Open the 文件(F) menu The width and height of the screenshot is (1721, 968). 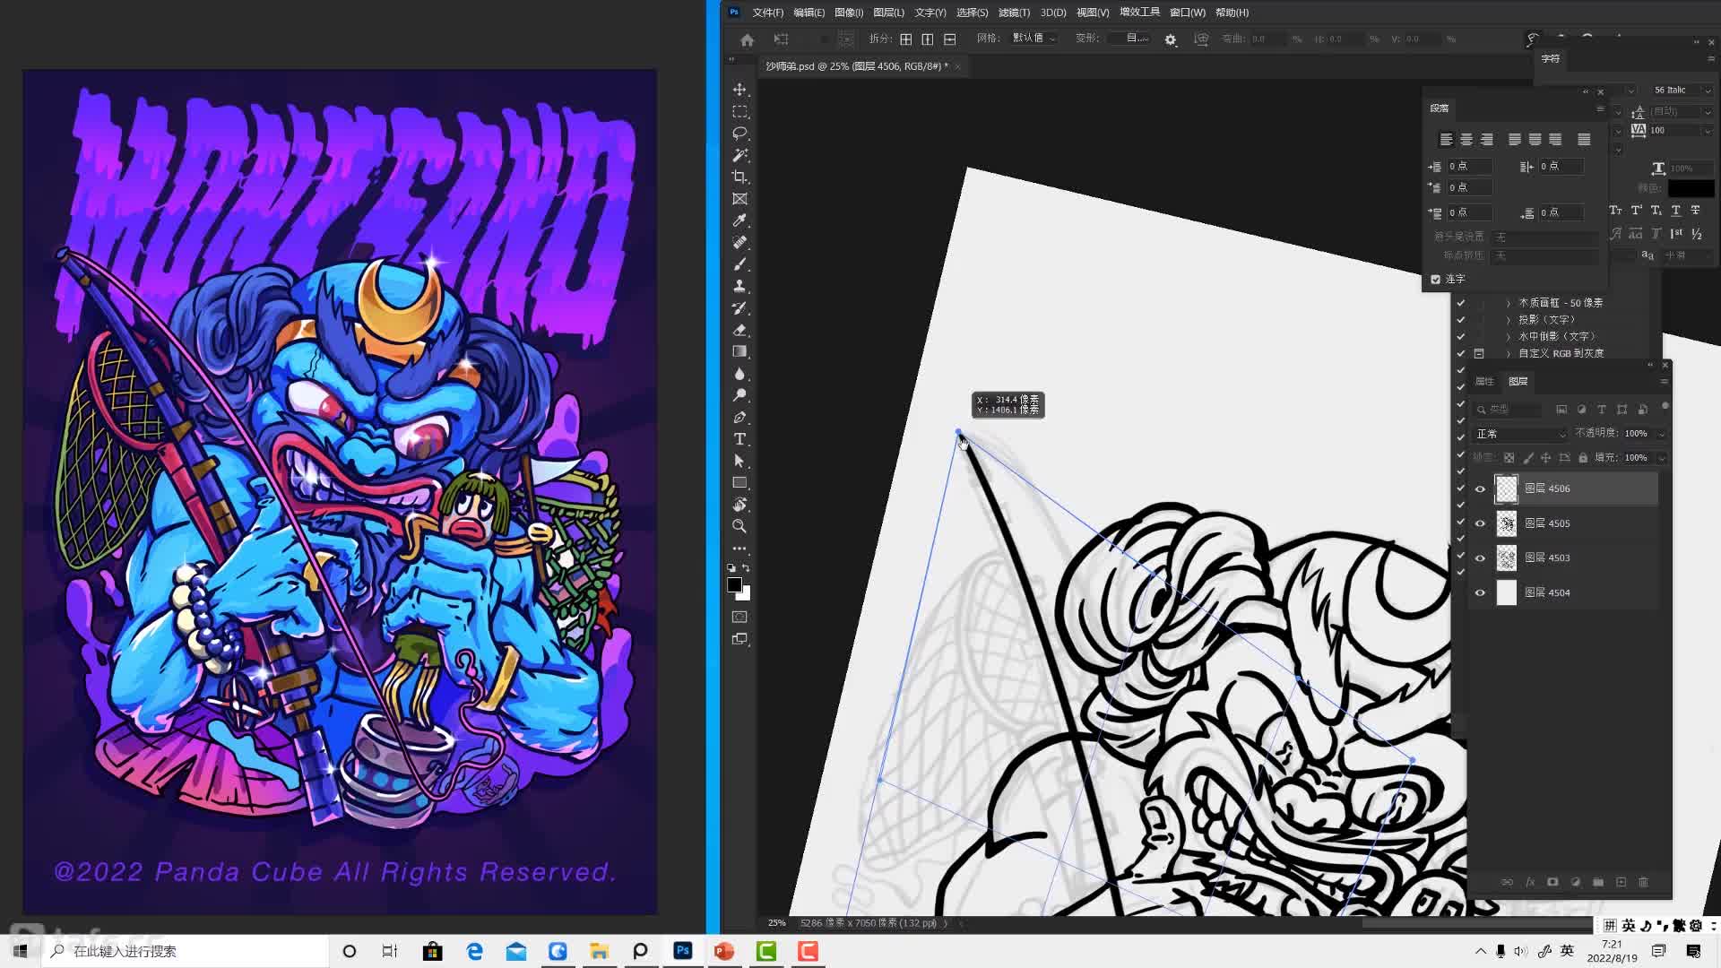767,13
